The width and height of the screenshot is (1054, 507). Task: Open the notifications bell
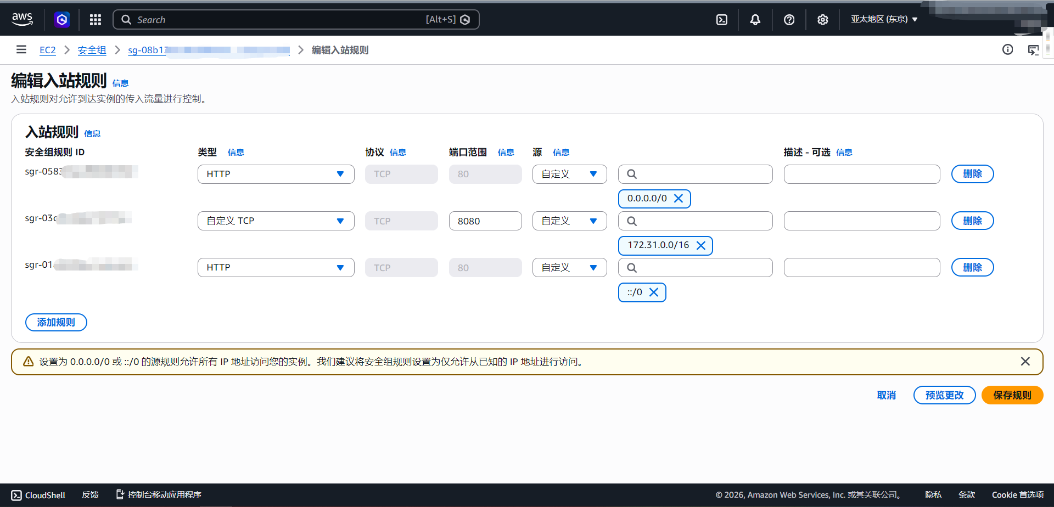755,20
